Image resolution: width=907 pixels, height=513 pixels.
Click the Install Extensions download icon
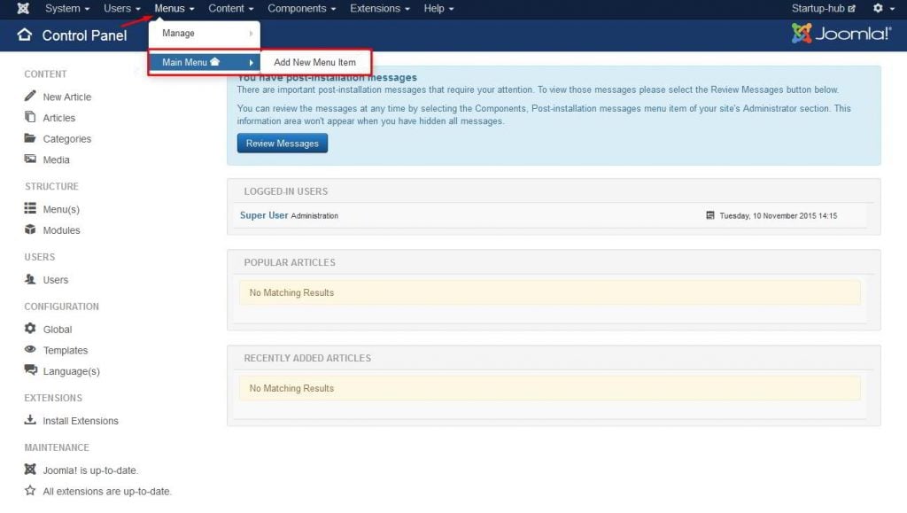coord(30,421)
